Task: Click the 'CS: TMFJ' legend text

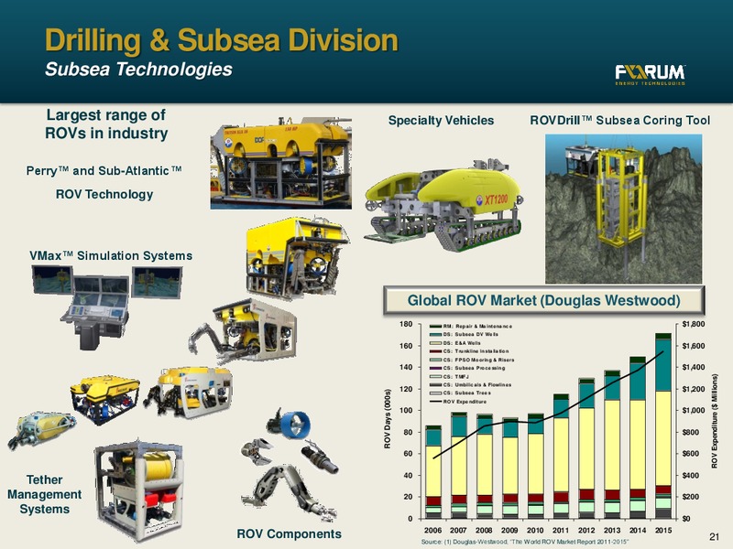Action: tap(455, 376)
